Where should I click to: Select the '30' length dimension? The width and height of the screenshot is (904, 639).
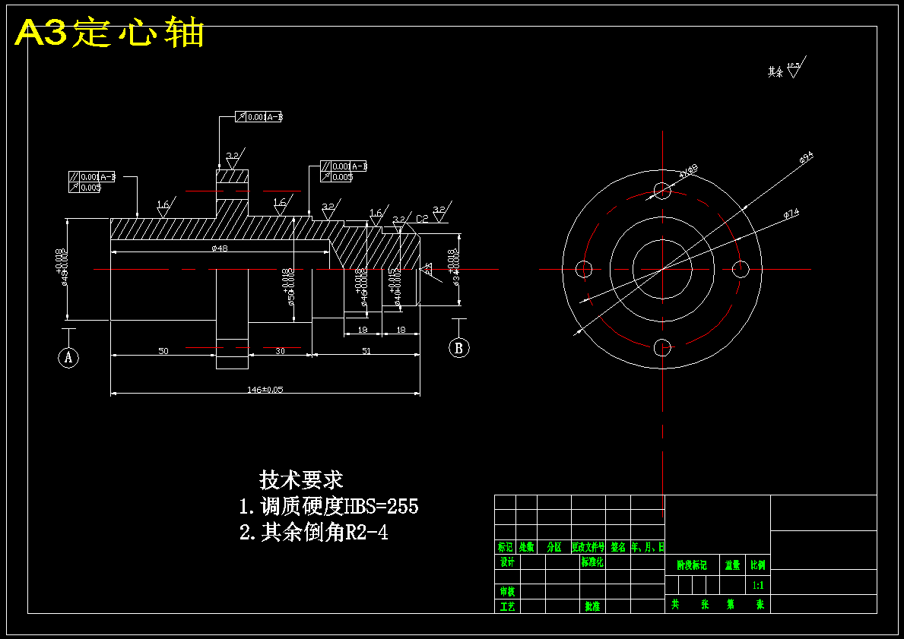(280, 351)
